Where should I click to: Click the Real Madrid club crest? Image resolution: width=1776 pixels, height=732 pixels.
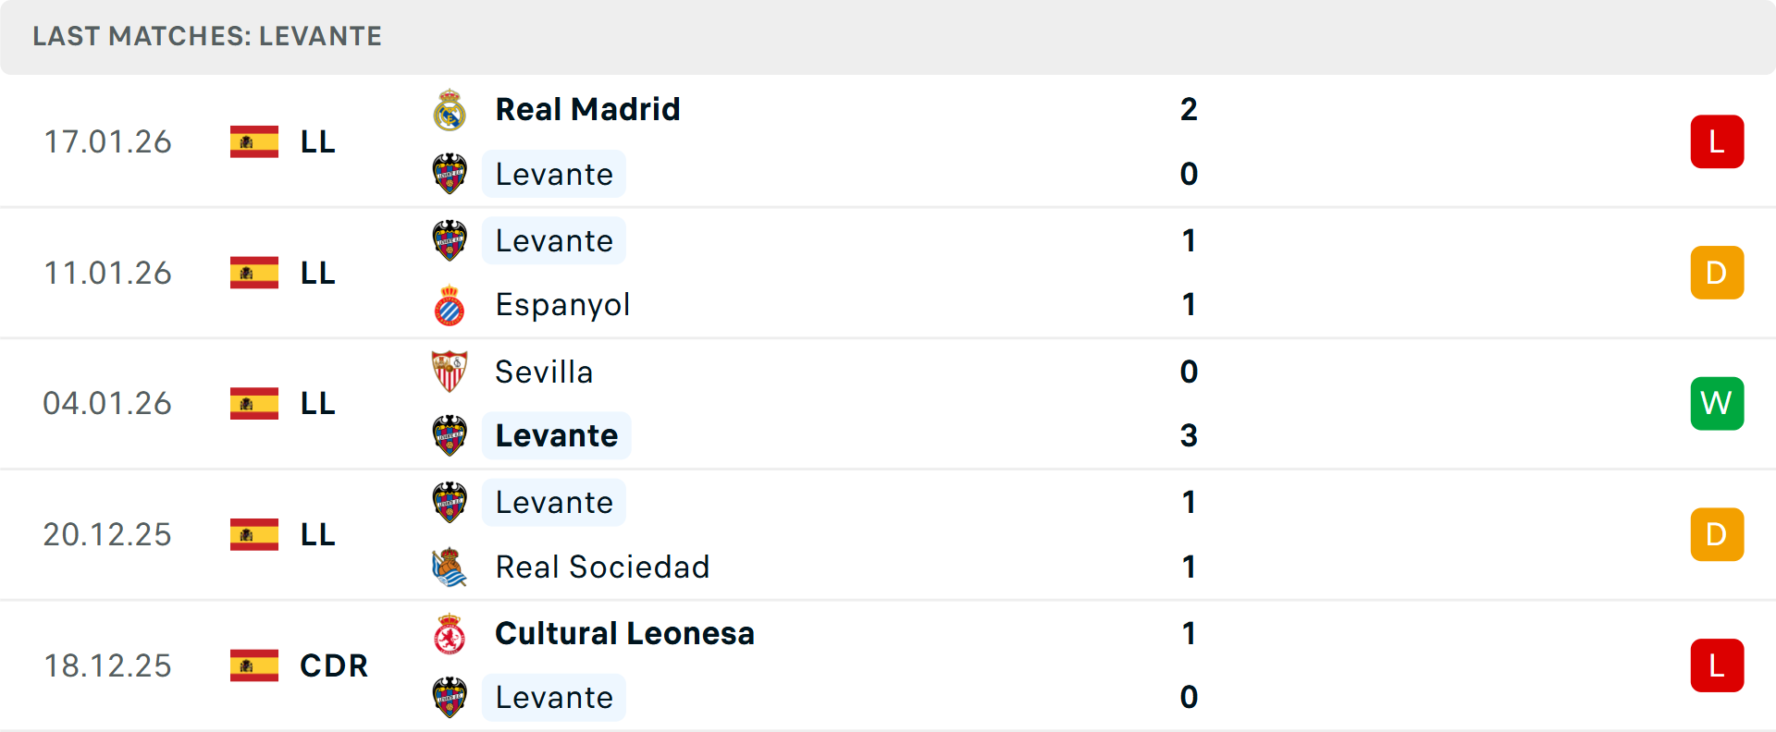tap(450, 110)
